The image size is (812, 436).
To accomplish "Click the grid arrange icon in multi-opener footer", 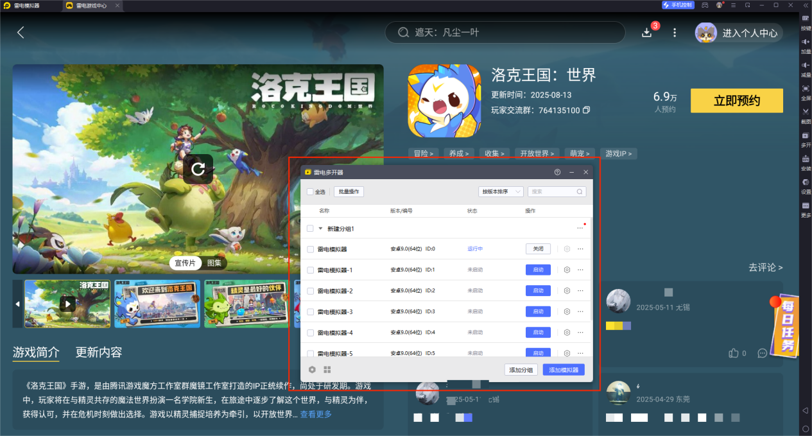I will point(327,370).
